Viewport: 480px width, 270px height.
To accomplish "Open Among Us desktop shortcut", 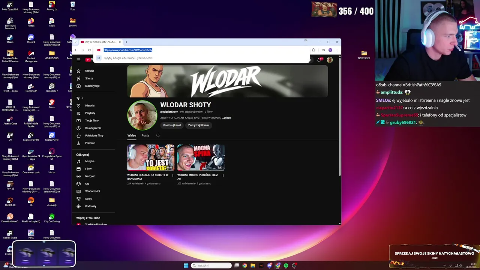I will (x=52, y=6).
